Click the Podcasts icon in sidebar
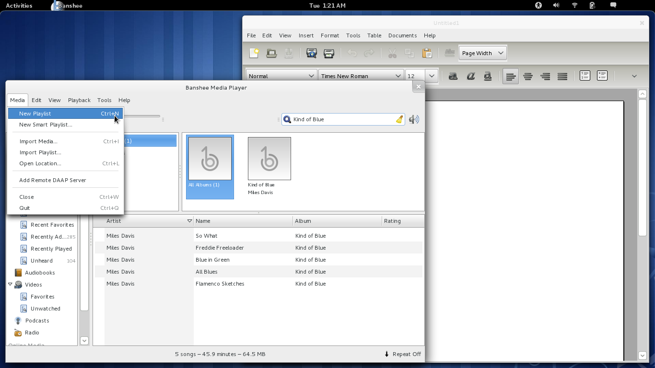Image resolution: width=655 pixels, height=368 pixels. (18, 321)
